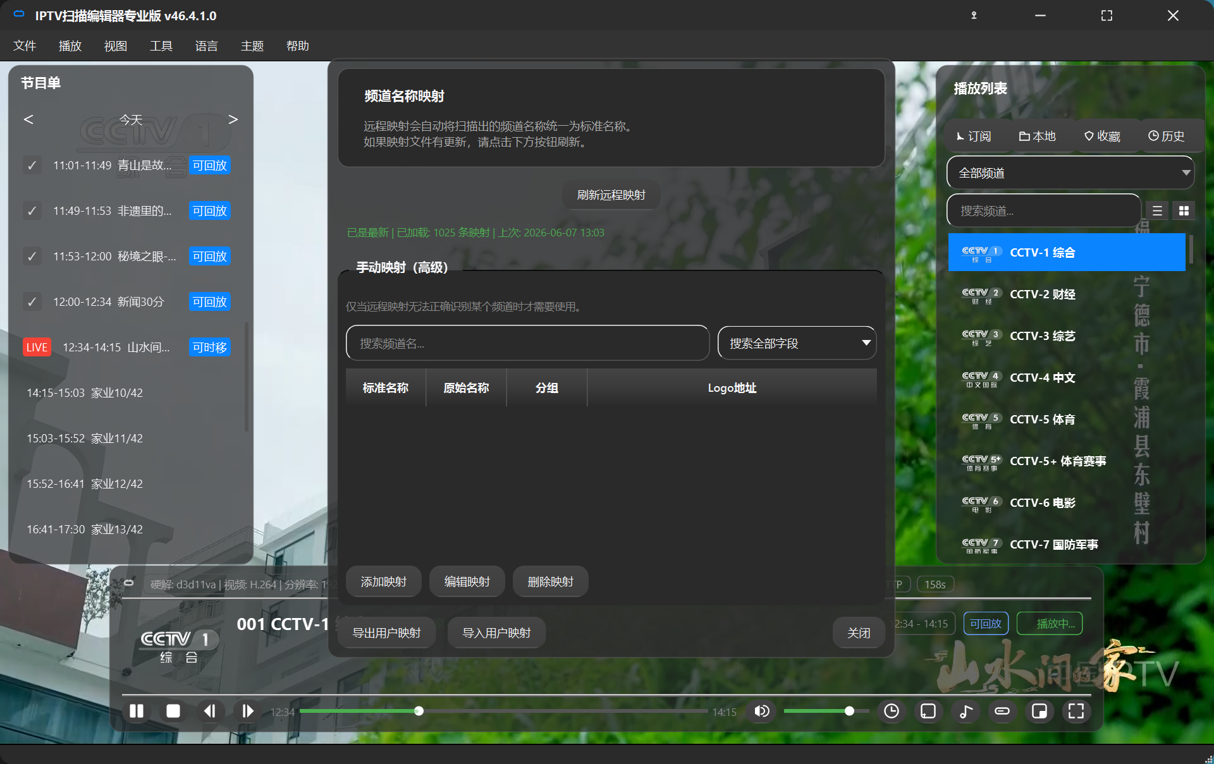The height and width of the screenshot is (764, 1214).
Task: Open the 主题 menu
Action: [252, 45]
